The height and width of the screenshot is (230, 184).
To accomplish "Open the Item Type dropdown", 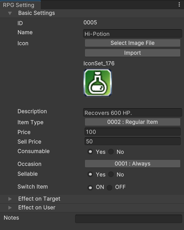I will (x=132, y=122).
